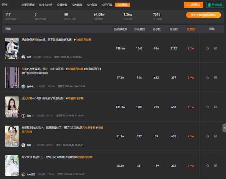
Task: Switch on 大图模式 large image view
Action: [x=194, y=5]
